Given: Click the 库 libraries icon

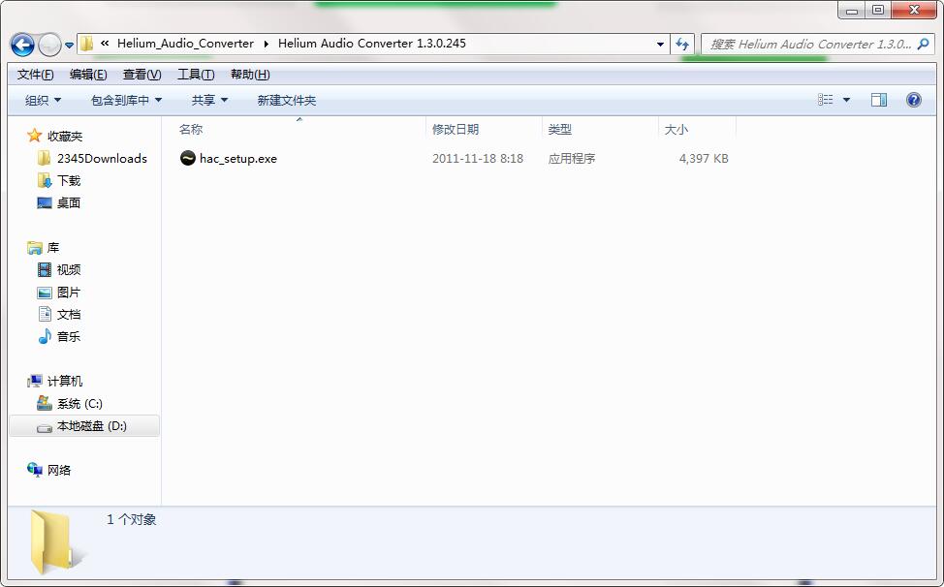Looking at the screenshot, I should click(x=35, y=247).
